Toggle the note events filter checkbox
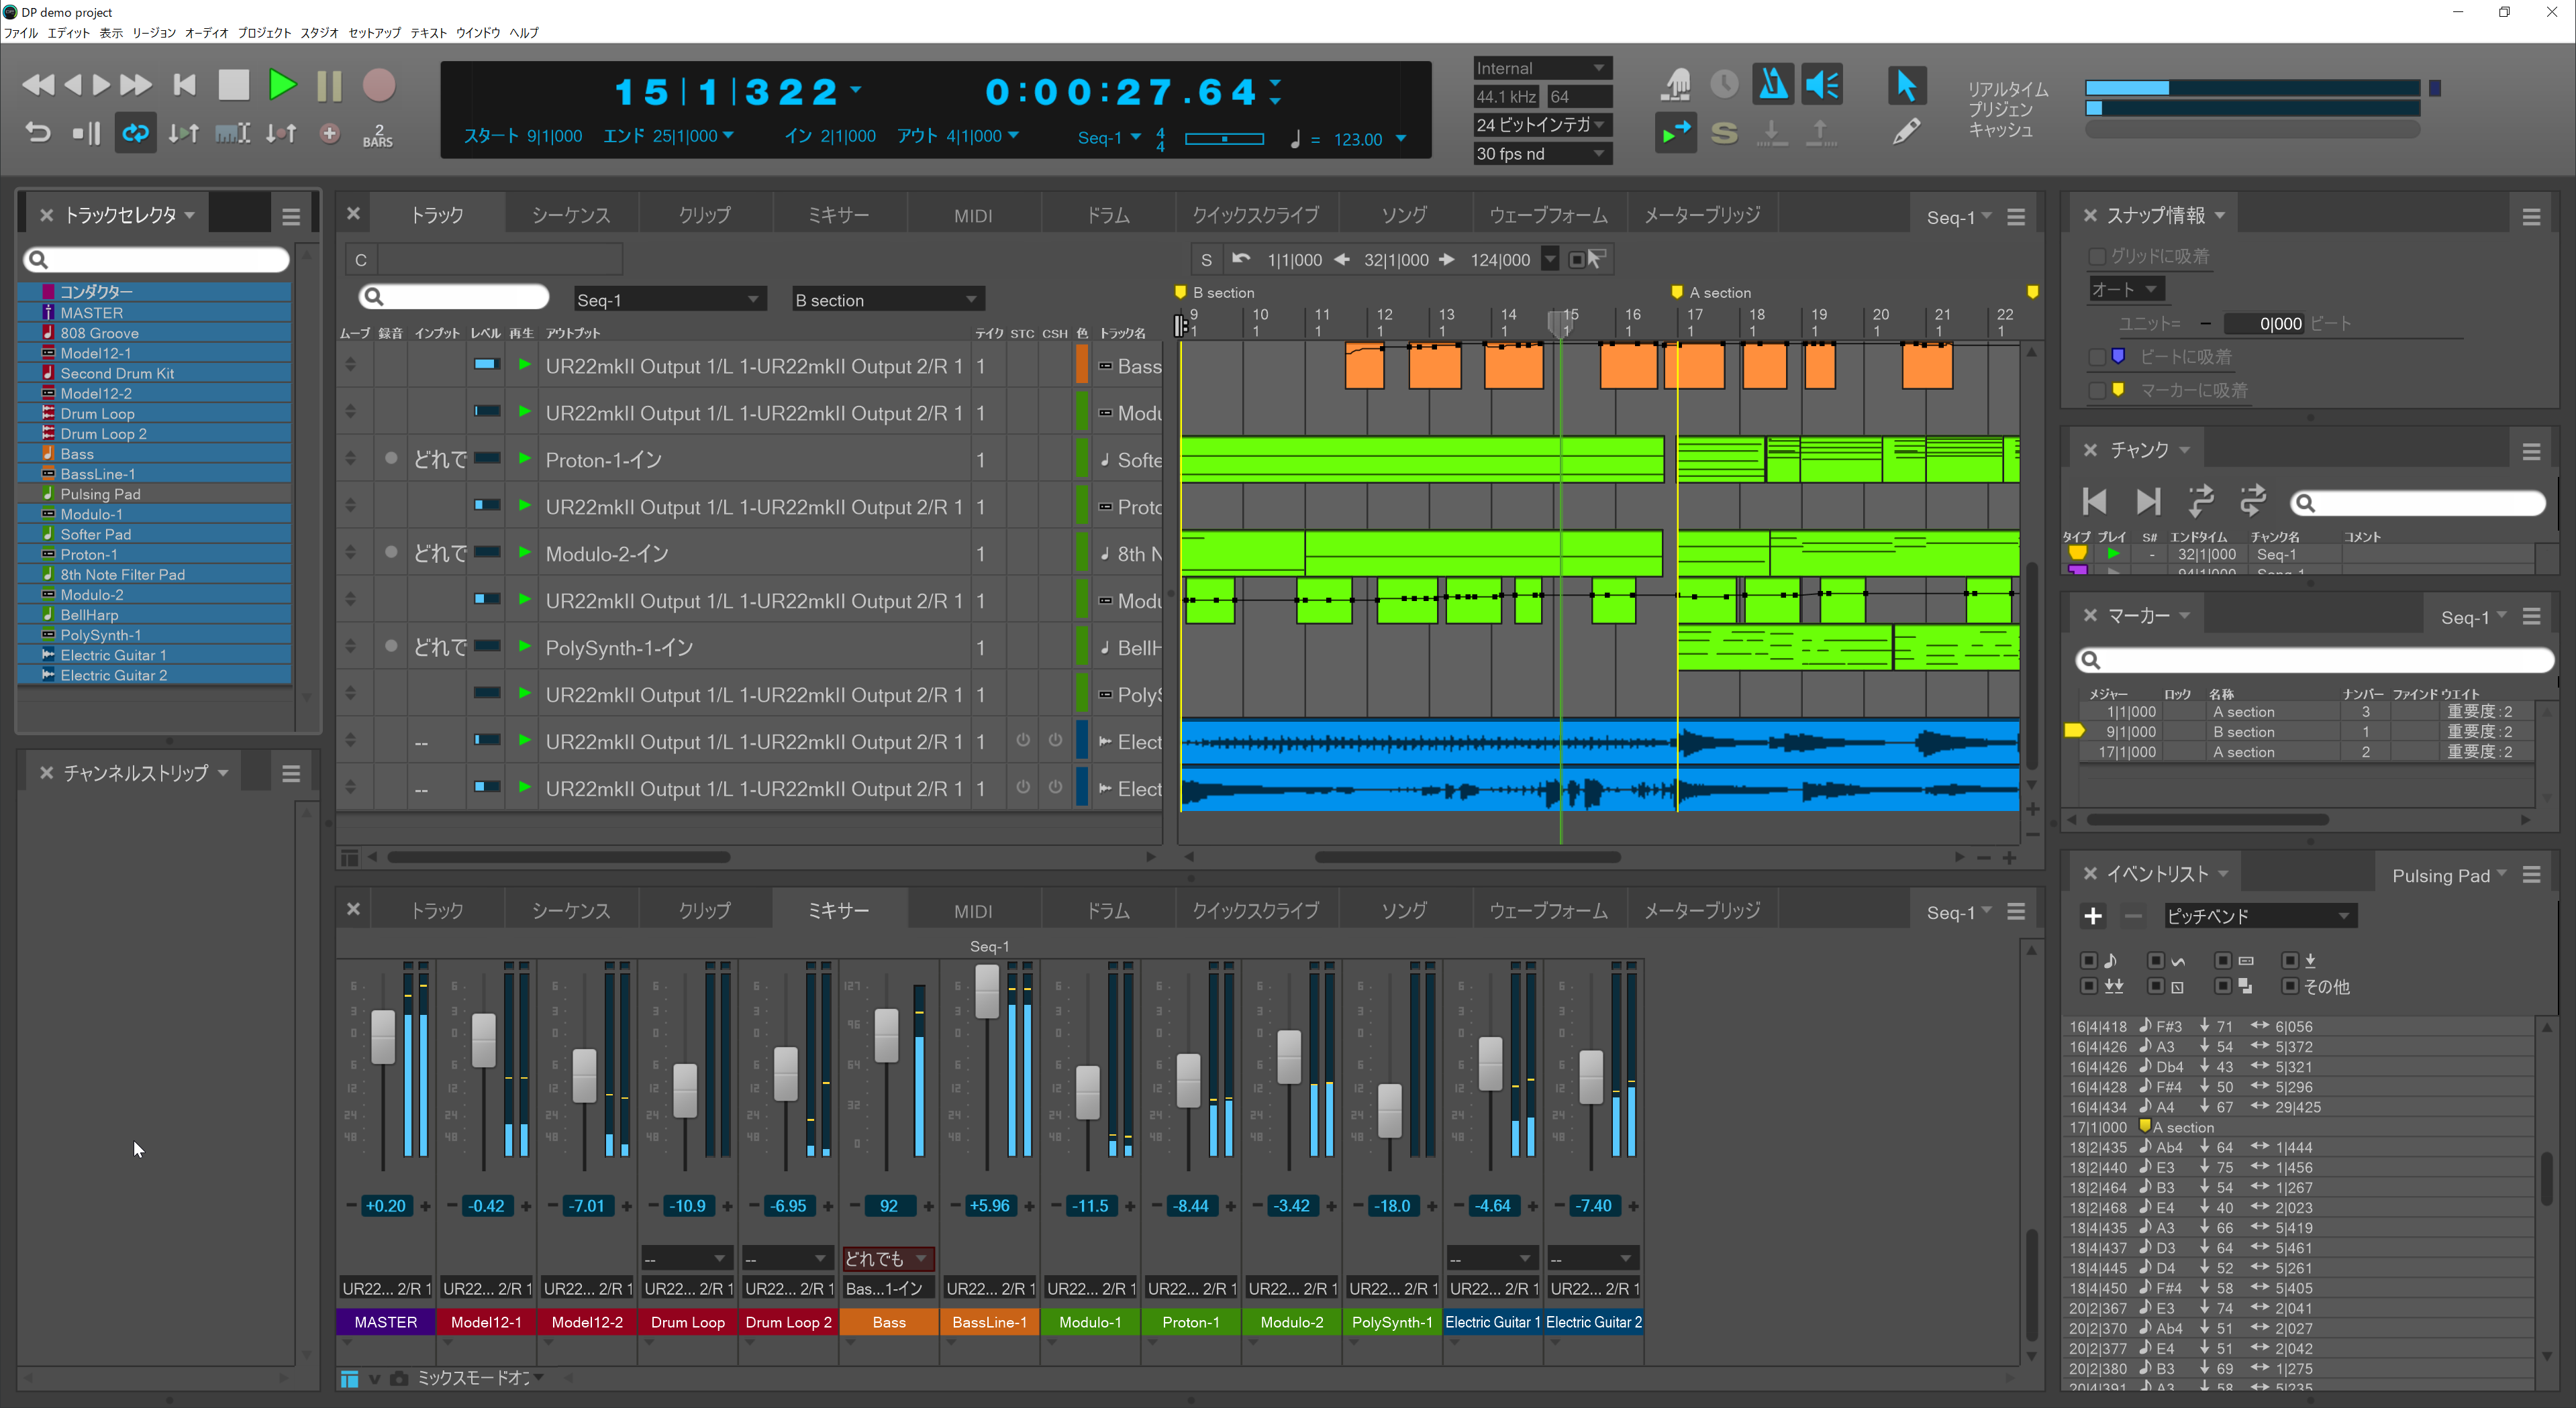 click(x=2088, y=961)
